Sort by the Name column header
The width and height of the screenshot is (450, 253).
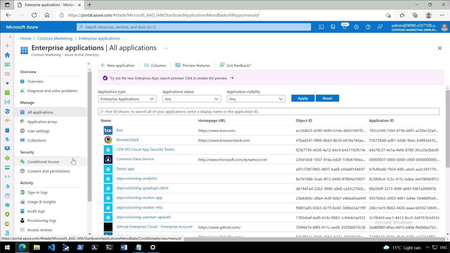pos(106,121)
